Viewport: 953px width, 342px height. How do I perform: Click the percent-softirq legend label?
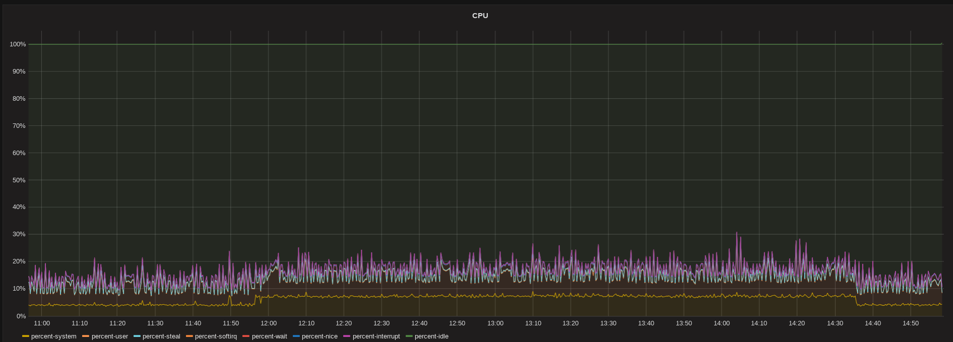[216, 336]
